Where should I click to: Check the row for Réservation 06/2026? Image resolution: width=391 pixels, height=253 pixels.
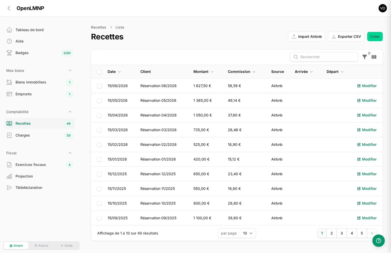pyautogui.click(x=99, y=86)
